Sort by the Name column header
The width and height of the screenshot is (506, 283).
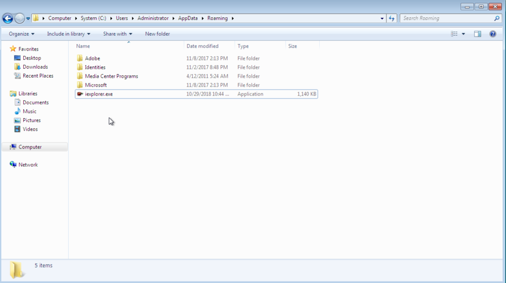[129, 46]
